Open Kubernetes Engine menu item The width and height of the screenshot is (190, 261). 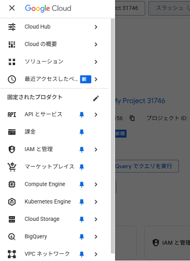54,202
